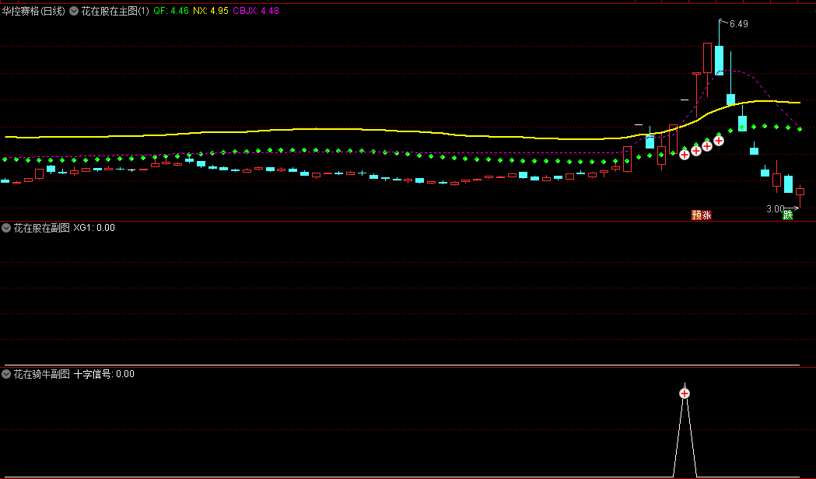Image resolution: width=816 pixels, height=479 pixels.
Task: Expand the 花在骑牛副图 panel dropdown arrow
Action: tap(6, 374)
